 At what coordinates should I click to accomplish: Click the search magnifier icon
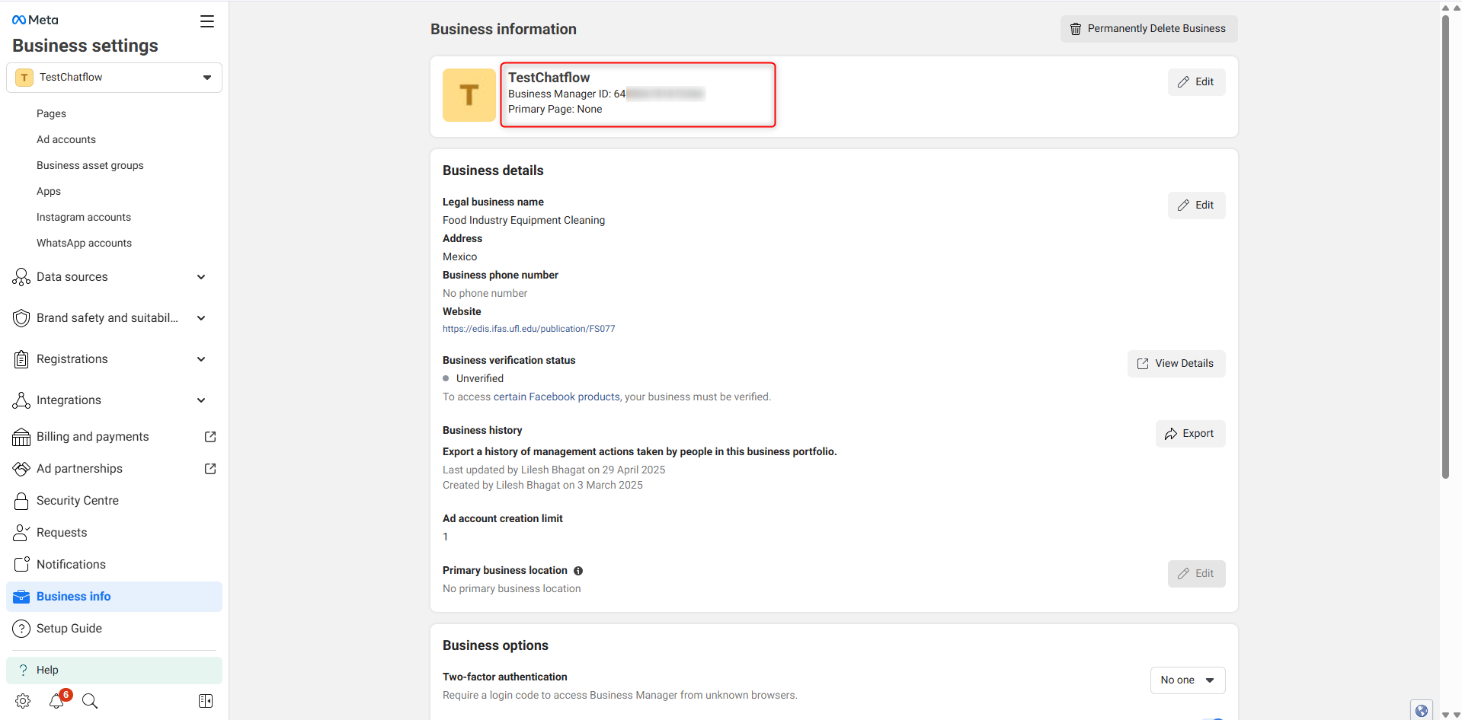(90, 701)
